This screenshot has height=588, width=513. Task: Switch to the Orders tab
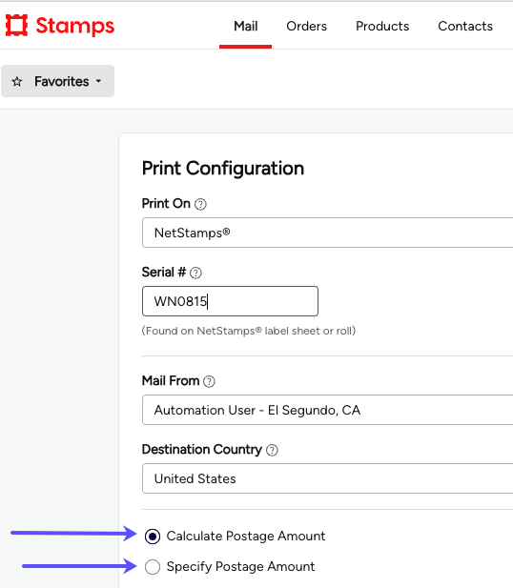coord(307,27)
